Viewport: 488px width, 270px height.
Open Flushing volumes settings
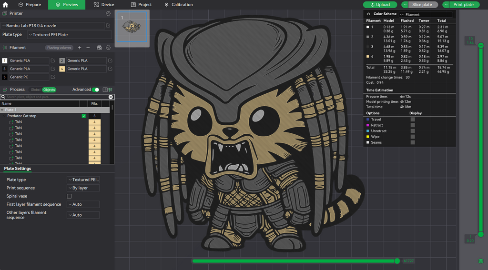[59, 48]
